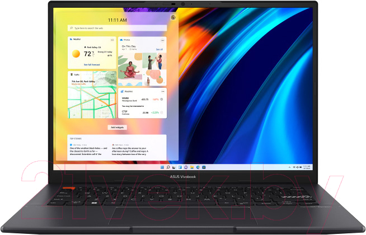Viewport: 366px width, 235px height.
Task: Open Microsoft Store from taskbar
Action: (204, 167)
